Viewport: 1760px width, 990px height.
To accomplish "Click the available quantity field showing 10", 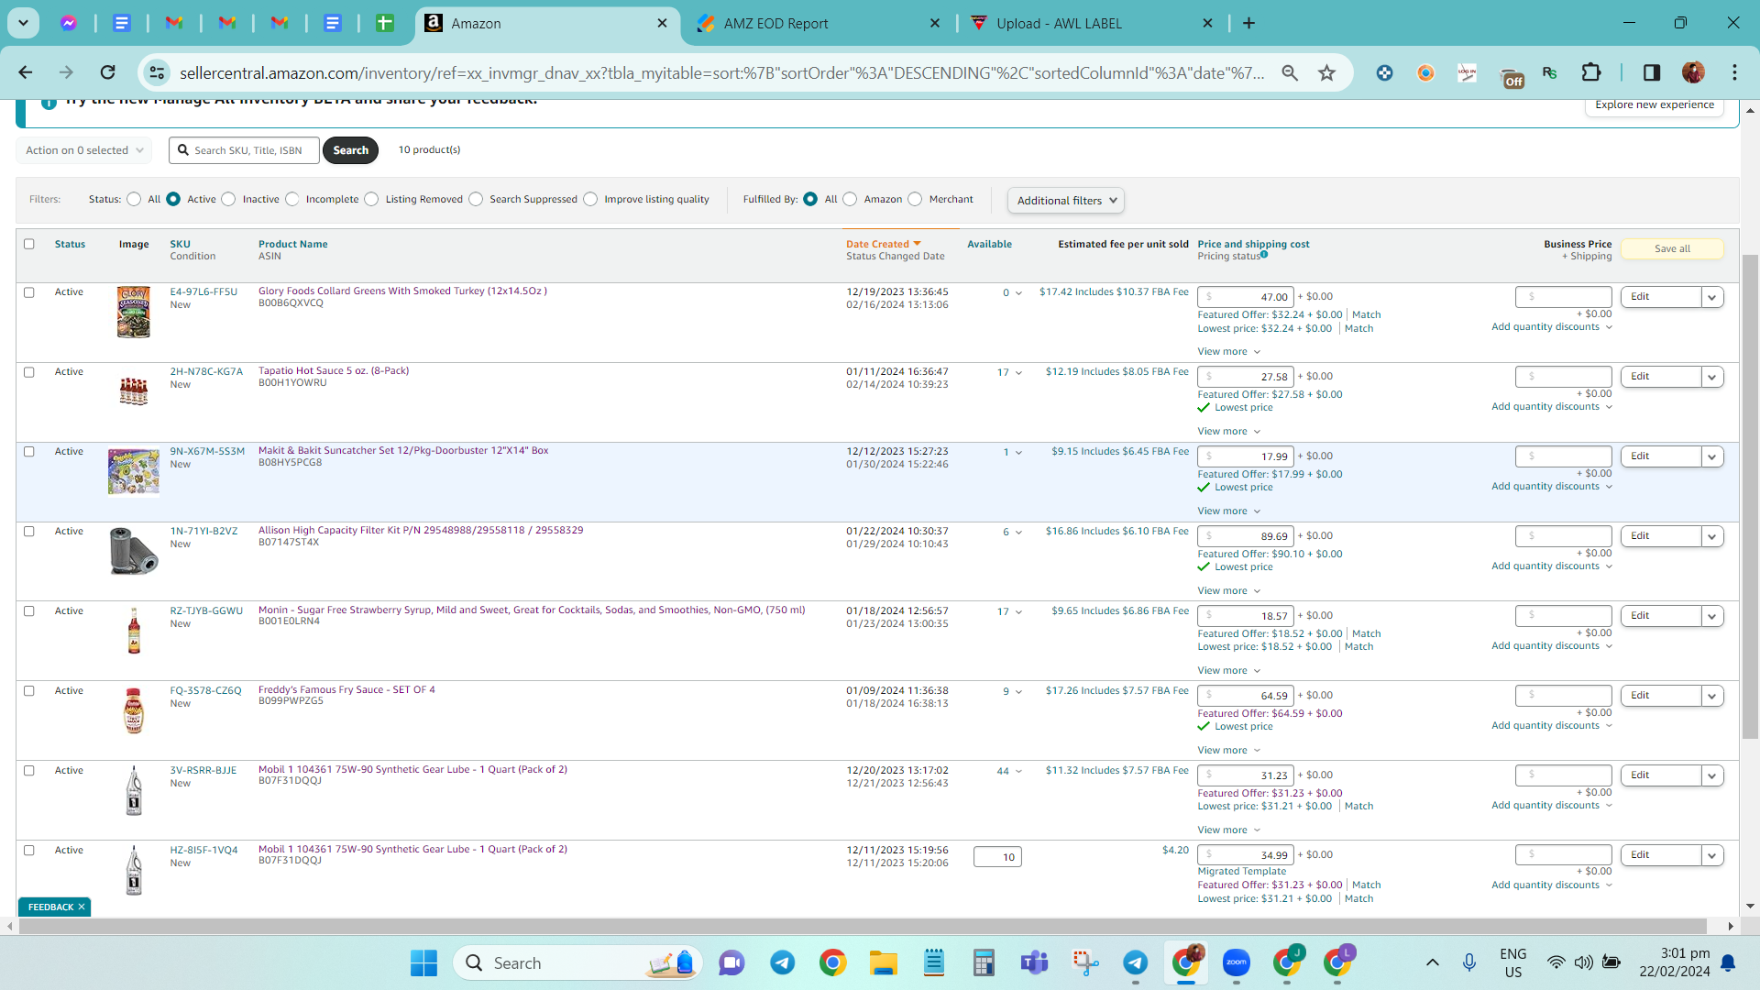I will (x=997, y=857).
